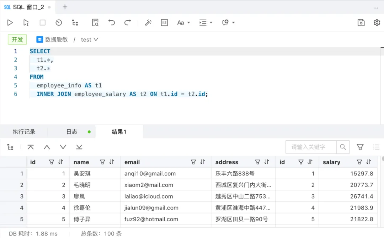Select address cell 乐丰六路838号
This screenshot has height=238, width=384.
pyautogui.click(x=243, y=173)
